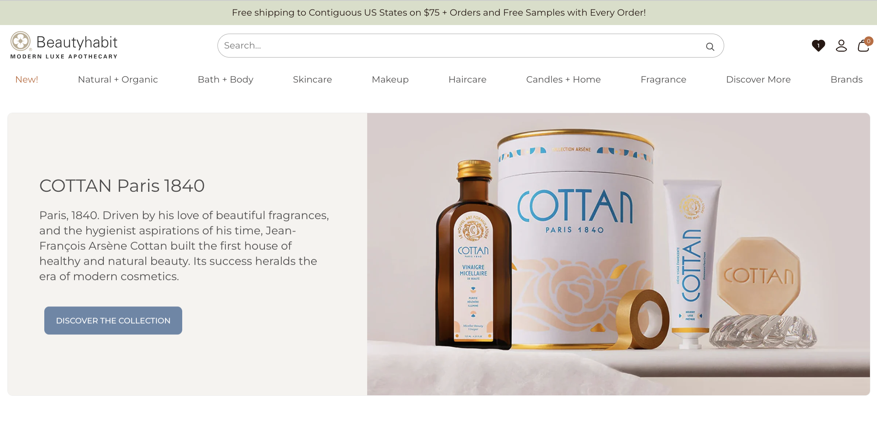Click the COTTAN Paris 1840 heading

(x=122, y=186)
